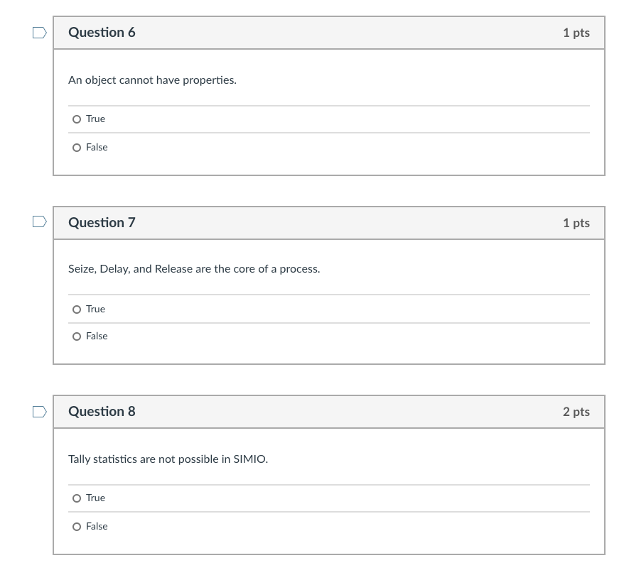Click the 2 pts label on Question 8
Image resolution: width=624 pixels, height=575 pixels.
pos(576,411)
